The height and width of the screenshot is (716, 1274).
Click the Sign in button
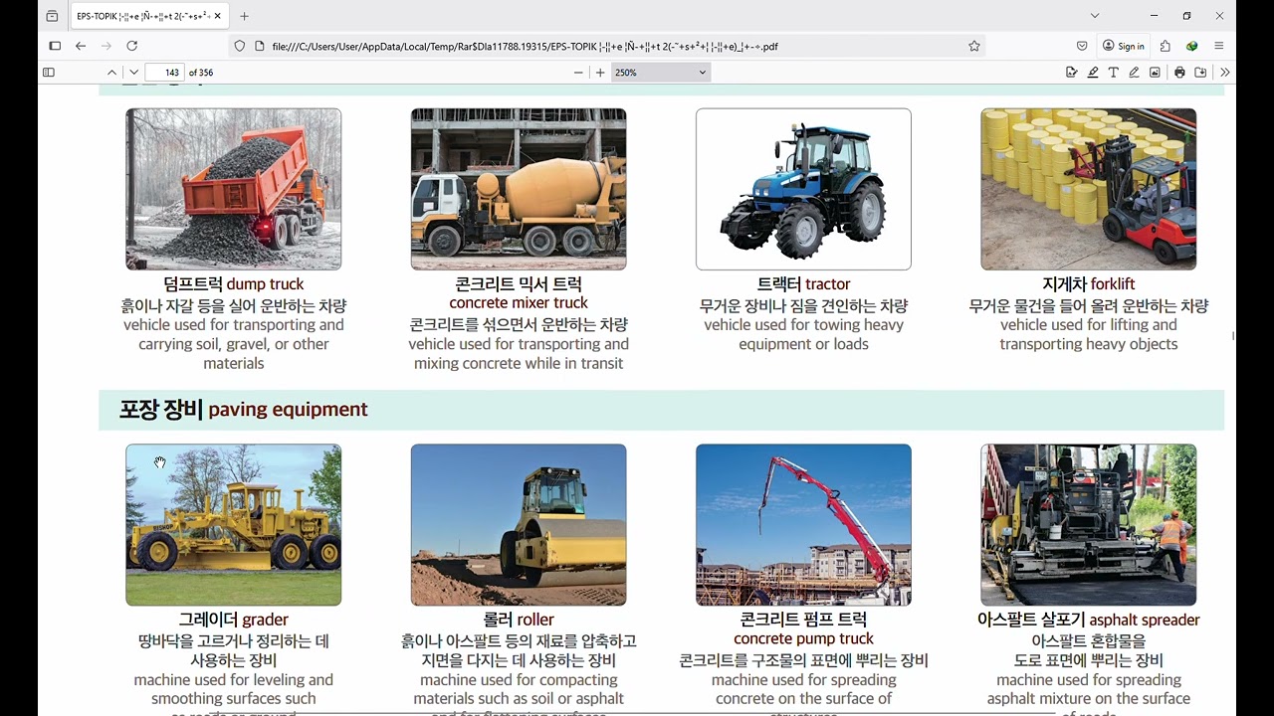[1124, 46]
